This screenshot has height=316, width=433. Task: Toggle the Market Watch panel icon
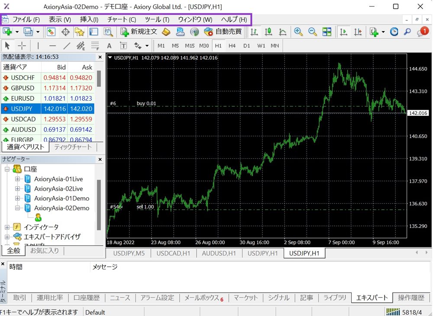pos(51,32)
